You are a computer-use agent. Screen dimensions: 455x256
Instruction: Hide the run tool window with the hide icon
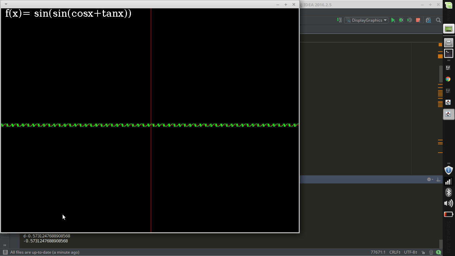438,179
